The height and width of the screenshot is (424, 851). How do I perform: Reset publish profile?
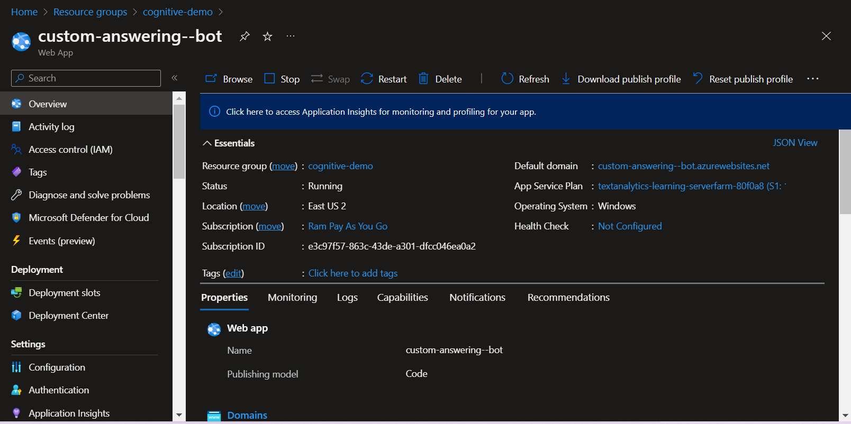(x=743, y=79)
